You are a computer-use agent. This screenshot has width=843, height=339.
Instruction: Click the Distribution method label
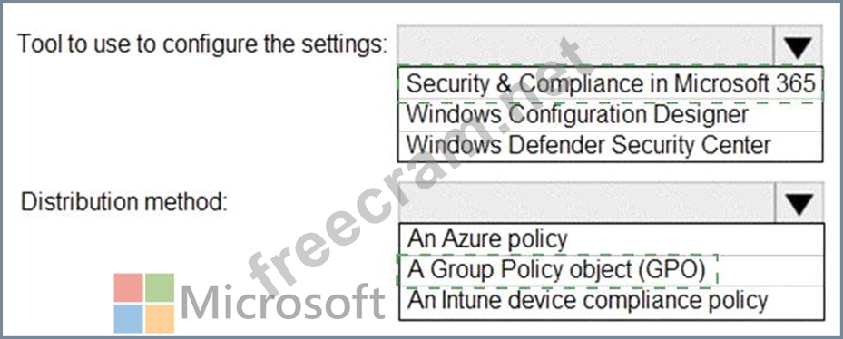tap(124, 202)
